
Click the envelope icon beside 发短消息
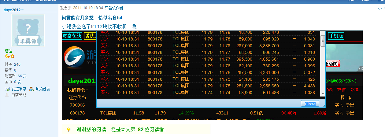tap(7, 89)
